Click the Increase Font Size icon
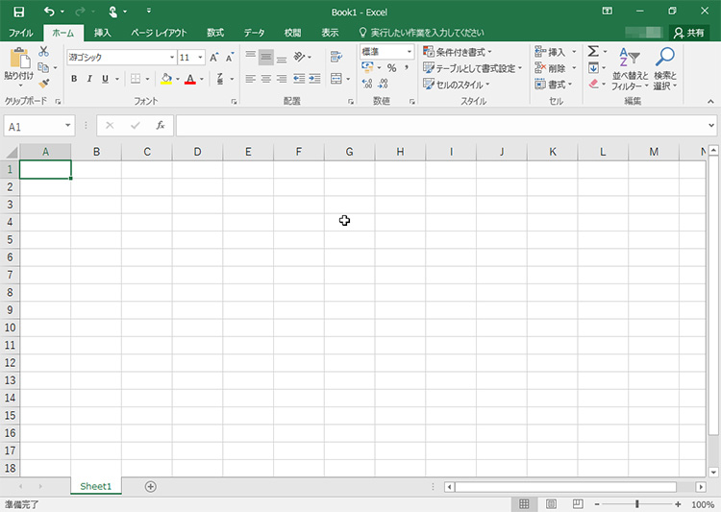 [214, 58]
